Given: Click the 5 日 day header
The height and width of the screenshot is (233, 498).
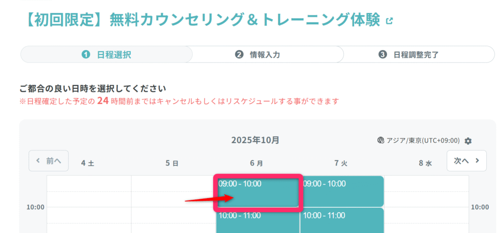Looking at the screenshot, I should pos(172,164).
